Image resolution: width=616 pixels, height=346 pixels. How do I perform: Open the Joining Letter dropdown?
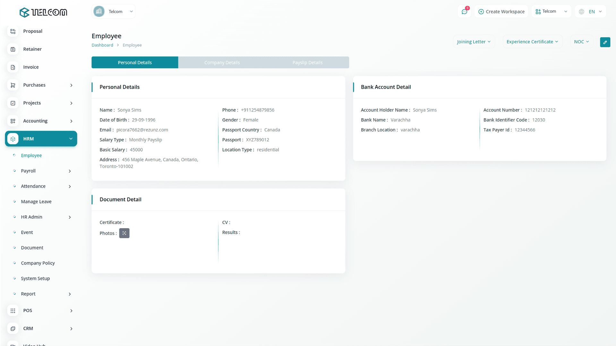[474, 42]
